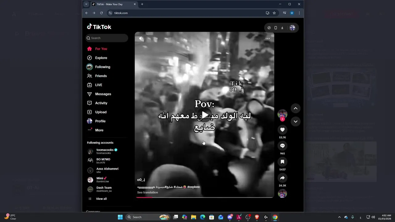Click the TikTok logo
395x222 pixels.
(99, 27)
